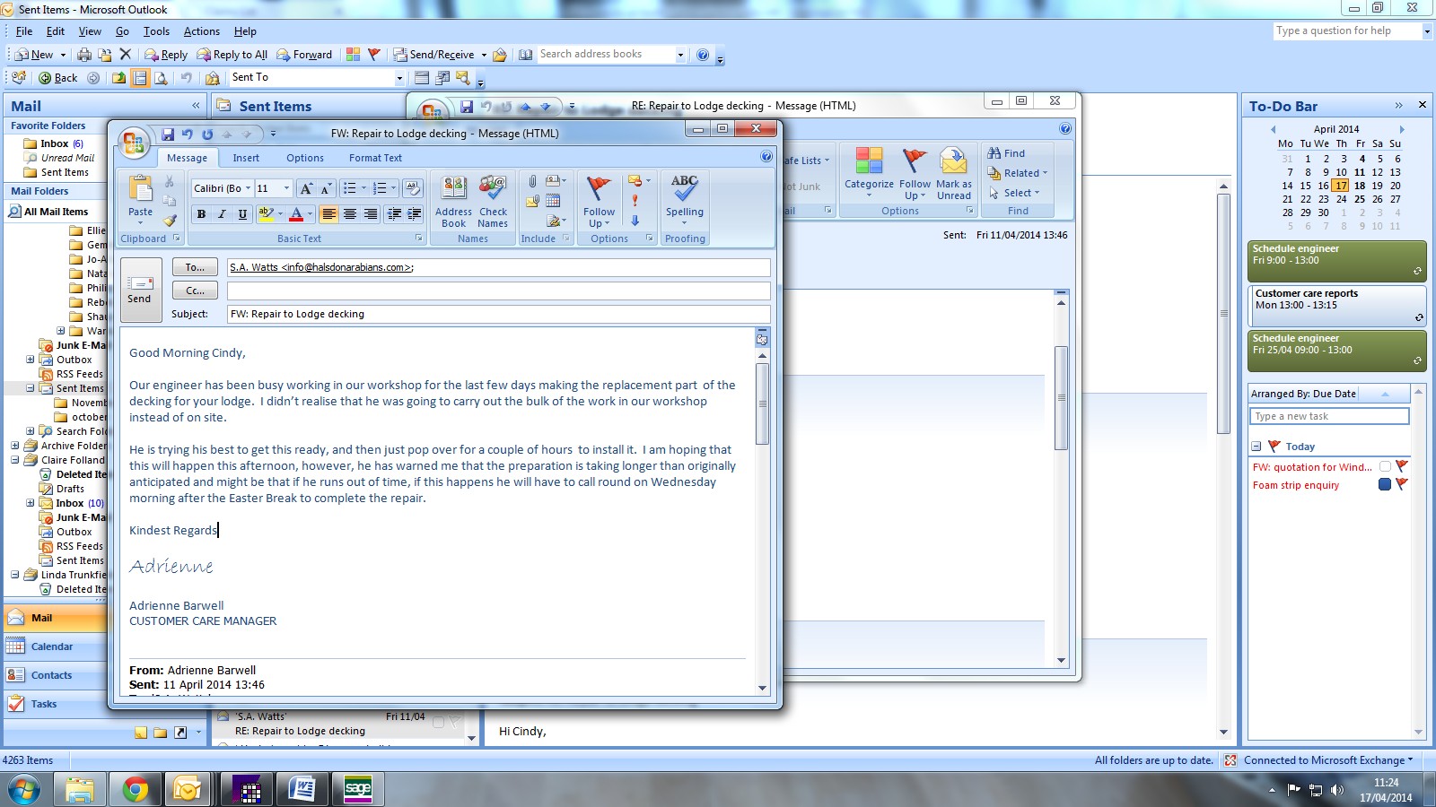The width and height of the screenshot is (1436, 807).
Task: Expand the New item dropdown arrow
Action: coord(63,55)
